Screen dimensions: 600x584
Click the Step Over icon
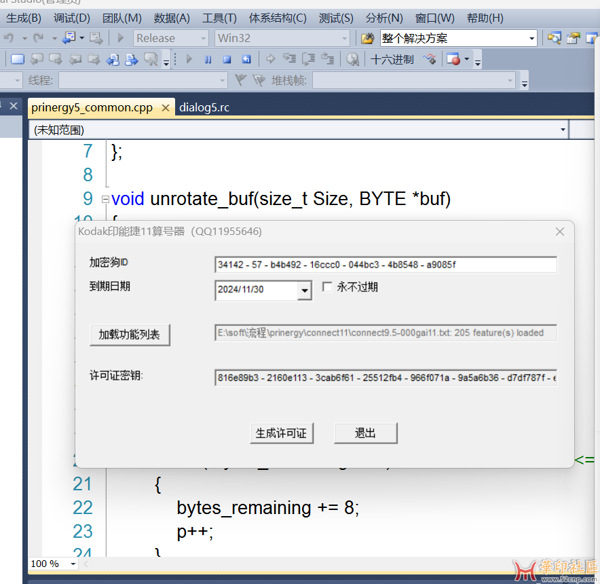pos(308,58)
